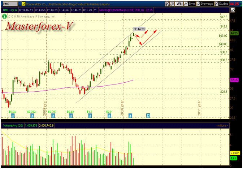Viewport: 243px width, 169px height.
Task: Click the $28.5 price level label
Action: pyautogui.click(x=224, y=92)
